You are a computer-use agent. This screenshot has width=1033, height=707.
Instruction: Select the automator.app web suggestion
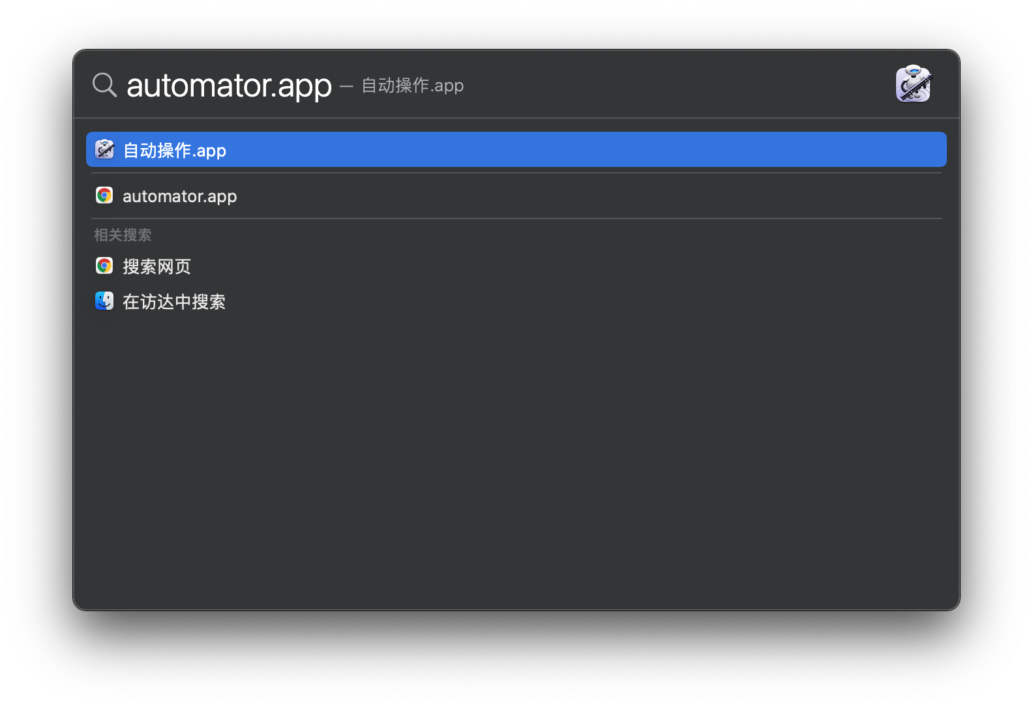(x=180, y=196)
